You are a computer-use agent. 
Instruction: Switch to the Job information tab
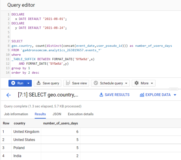16,114
